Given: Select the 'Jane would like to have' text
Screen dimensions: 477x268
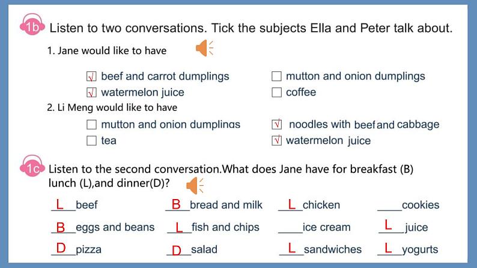Looking at the screenshot, I should (112, 50).
